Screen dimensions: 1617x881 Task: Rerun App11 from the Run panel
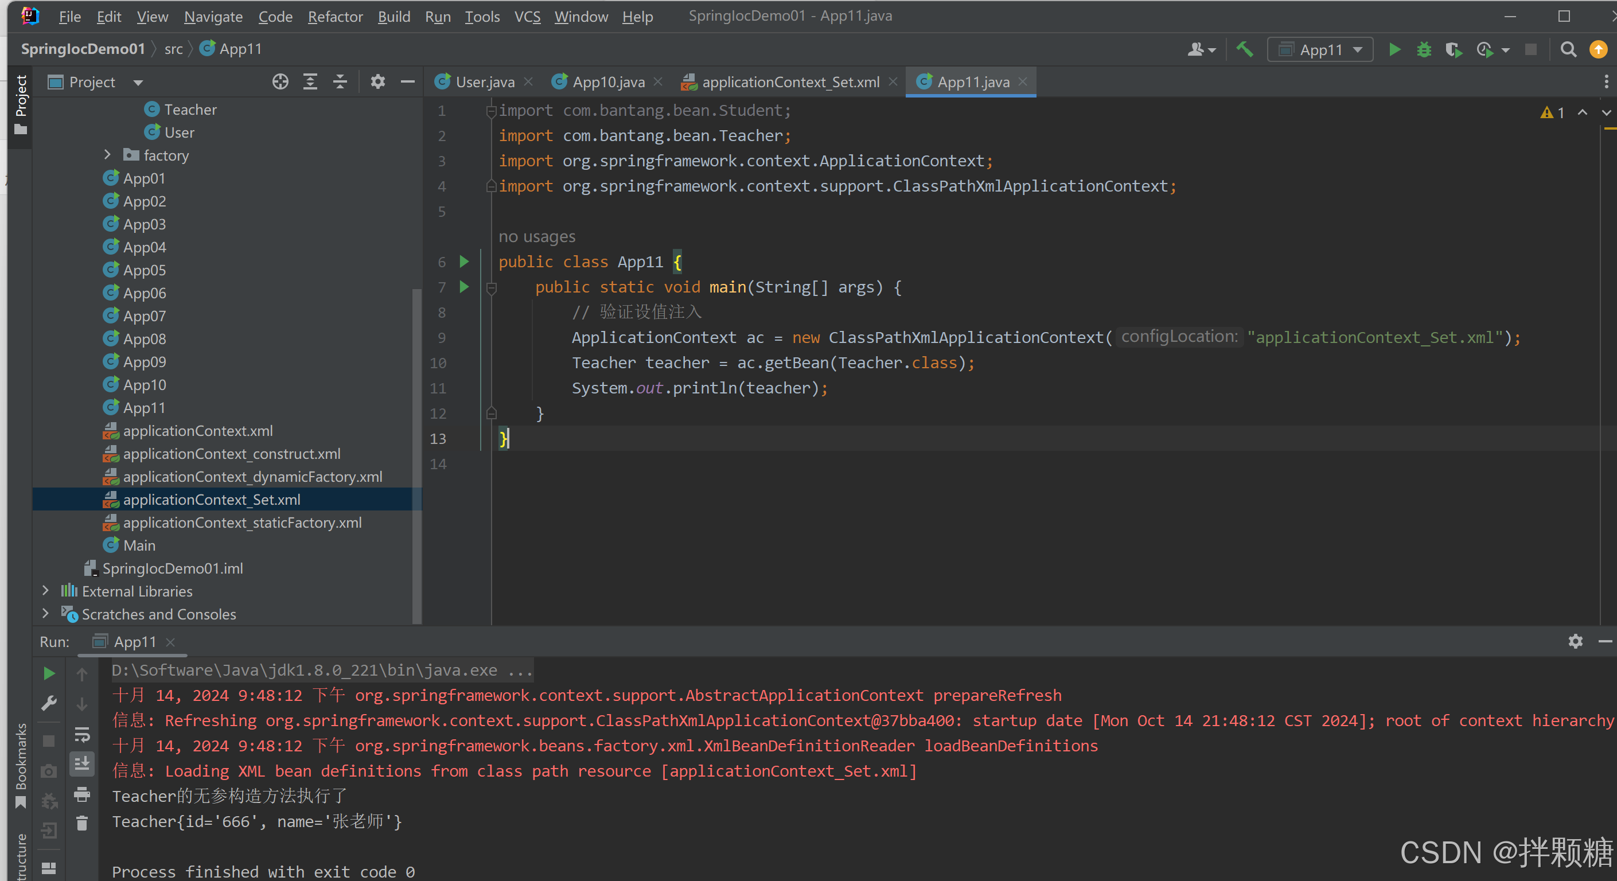(49, 673)
